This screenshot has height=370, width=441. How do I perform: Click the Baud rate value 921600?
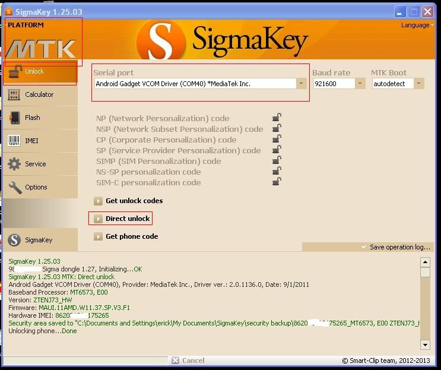pyautogui.click(x=334, y=84)
